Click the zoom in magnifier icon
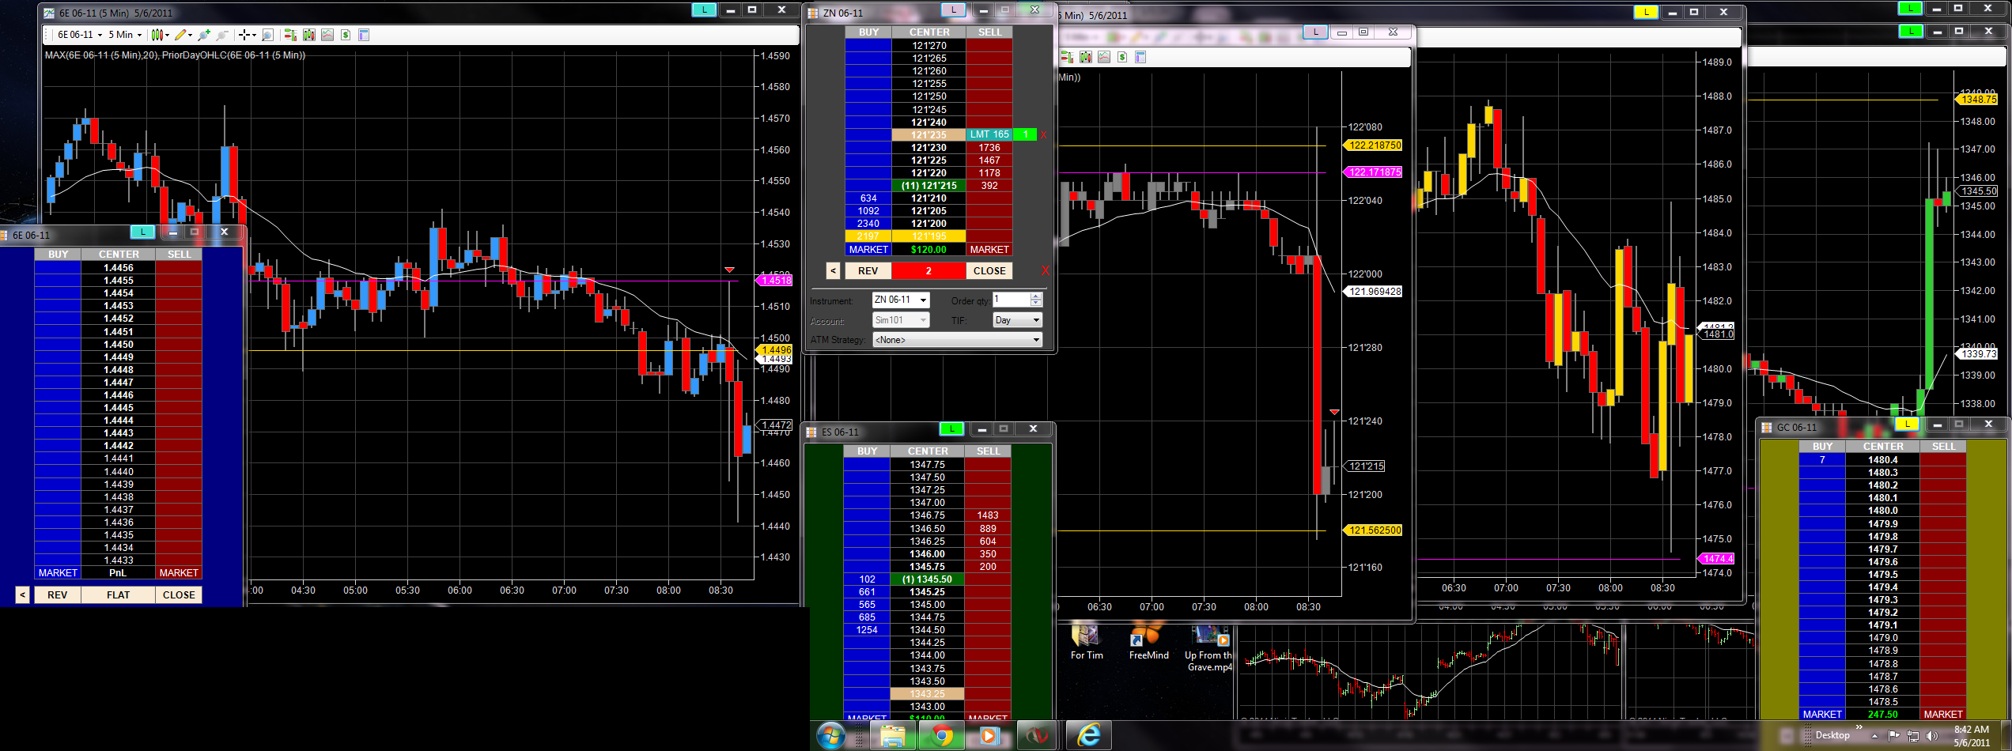Viewport: 2012px width, 751px height. (x=204, y=35)
